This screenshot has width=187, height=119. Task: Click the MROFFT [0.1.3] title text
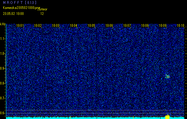point(20,2)
